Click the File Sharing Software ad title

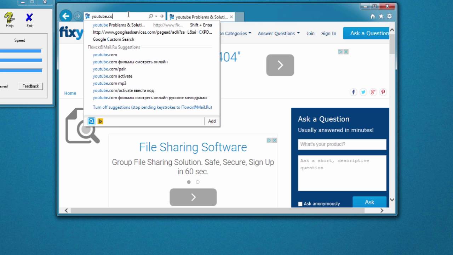point(193,147)
